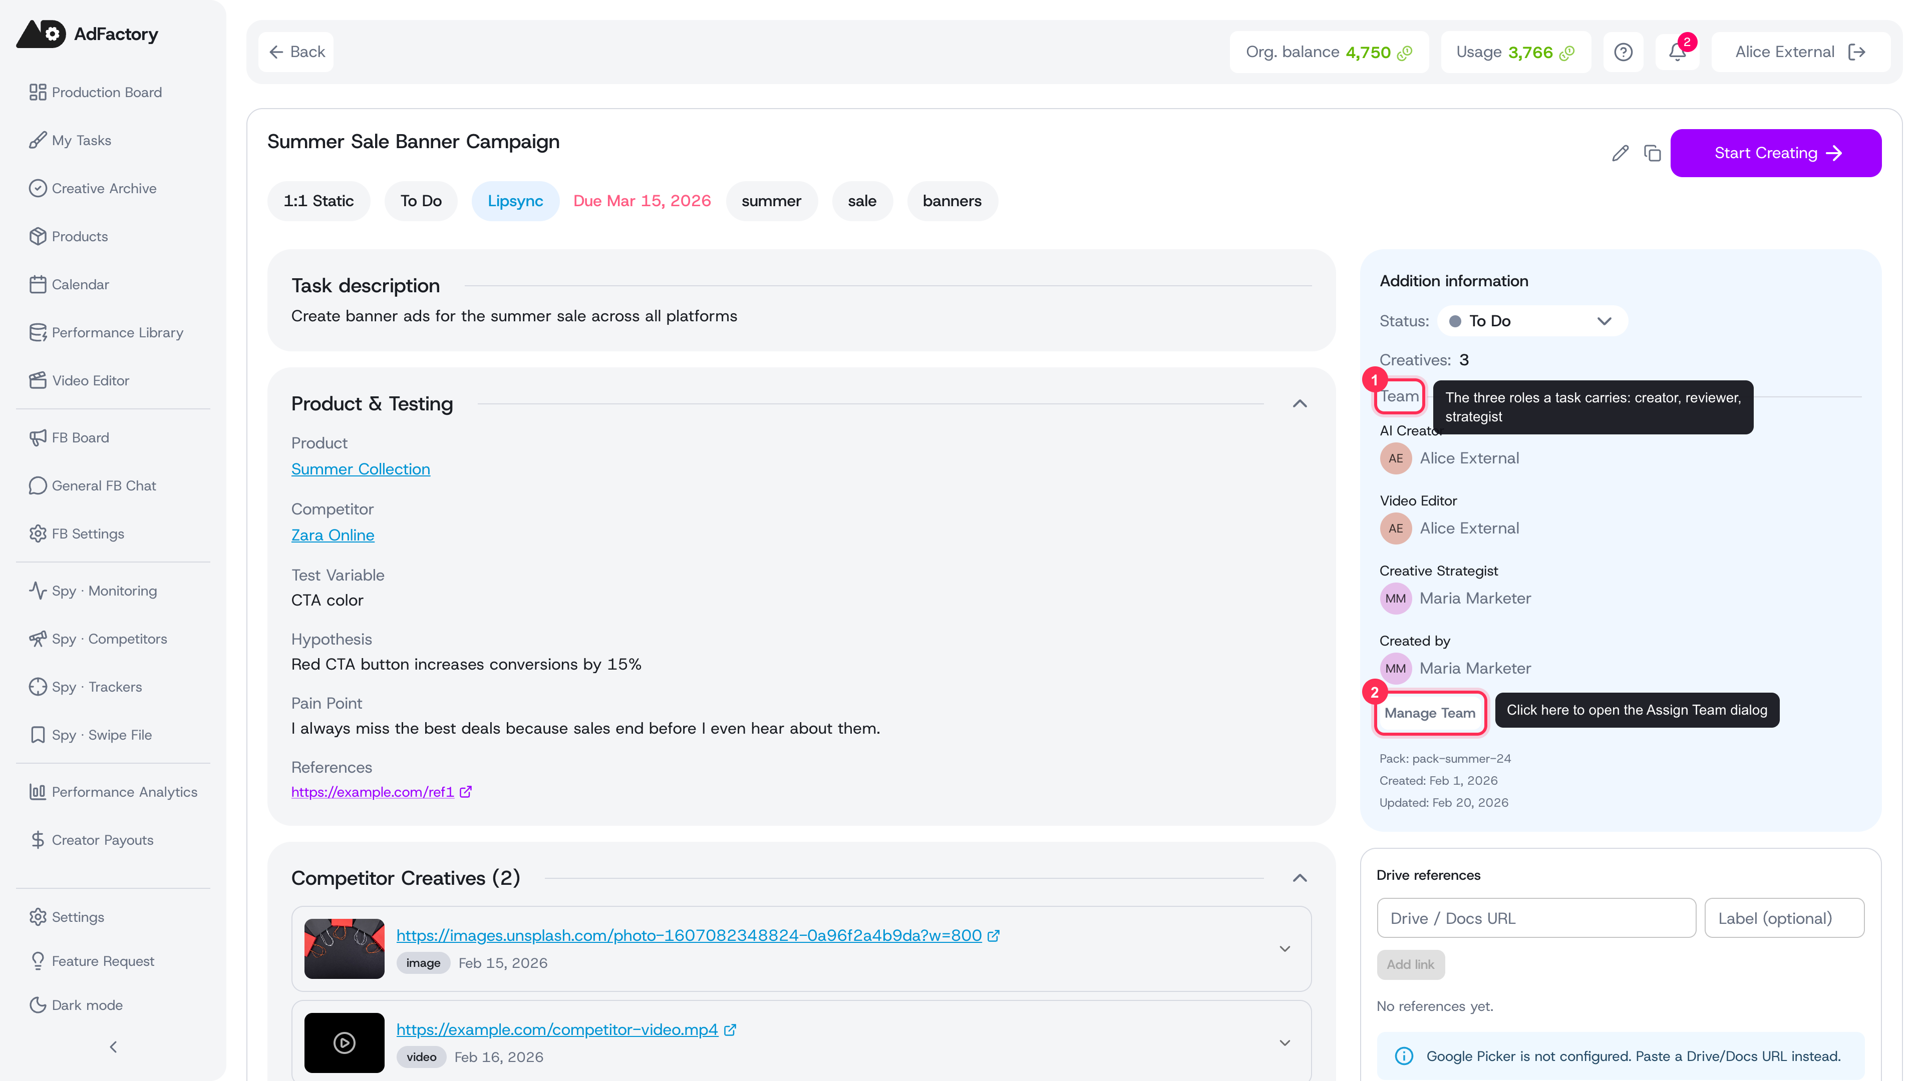Click the summer tag

click(771, 201)
